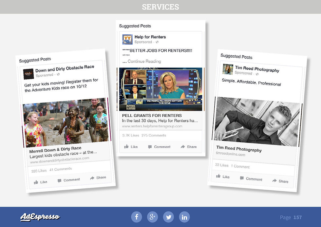Comment on the Help for Renters post
This screenshot has height=227, width=321.
pos(159,147)
